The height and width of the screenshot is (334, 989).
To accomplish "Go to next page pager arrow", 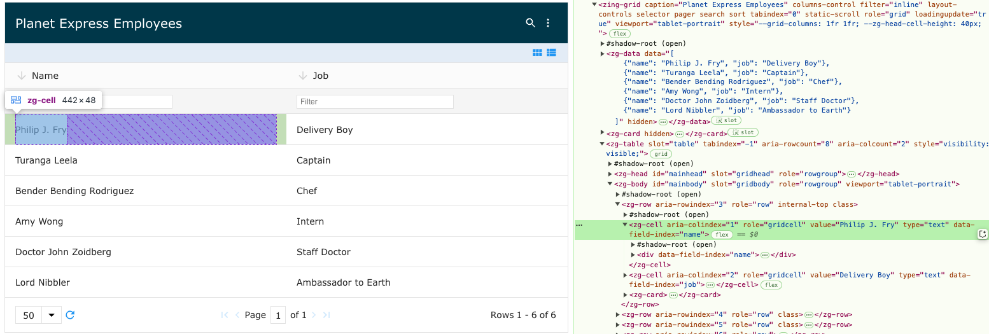I will (314, 315).
